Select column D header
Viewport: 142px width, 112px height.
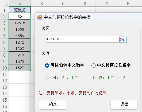point(85,4)
